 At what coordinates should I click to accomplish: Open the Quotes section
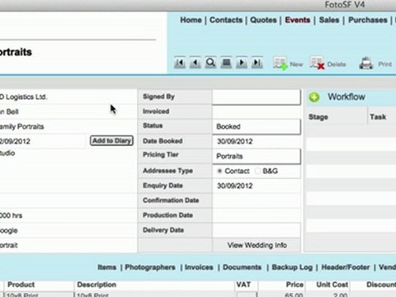tap(263, 20)
